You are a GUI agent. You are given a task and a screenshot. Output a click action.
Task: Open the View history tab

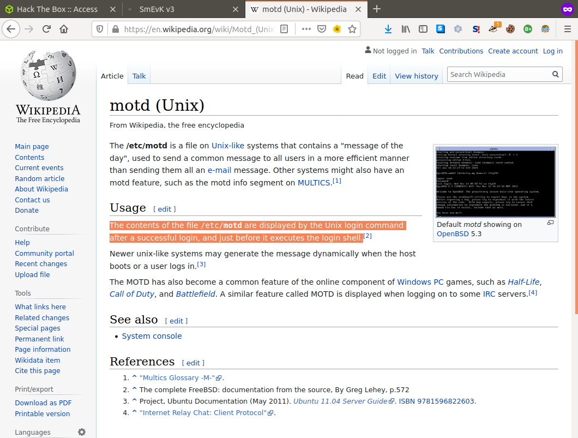[417, 76]
